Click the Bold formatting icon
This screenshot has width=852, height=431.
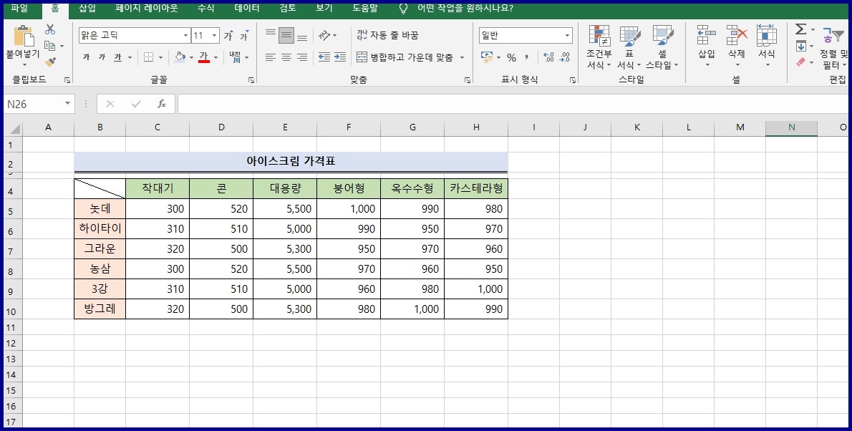pos(86,57)
